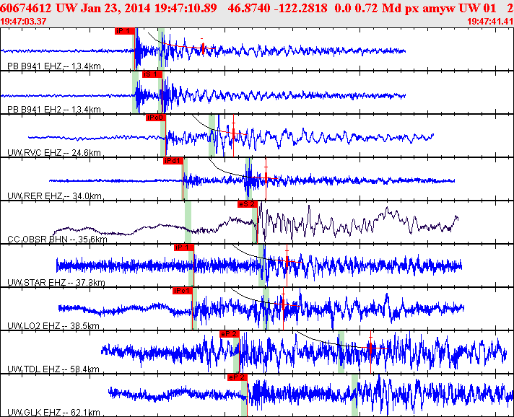Click the red coda cross on LO2 trace
The width and height of the screenshot is (514, 417).
coord(283,305)
